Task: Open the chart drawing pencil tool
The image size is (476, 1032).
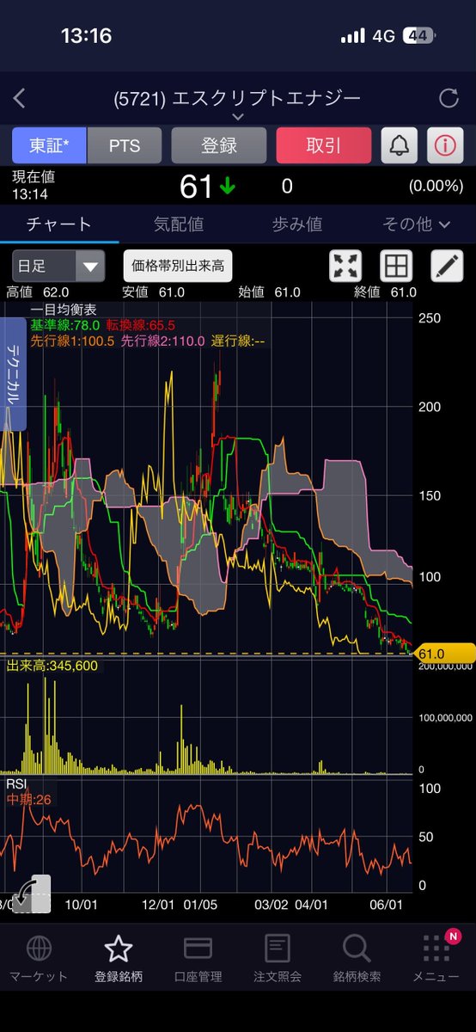Action: click(x=447, y=267)
